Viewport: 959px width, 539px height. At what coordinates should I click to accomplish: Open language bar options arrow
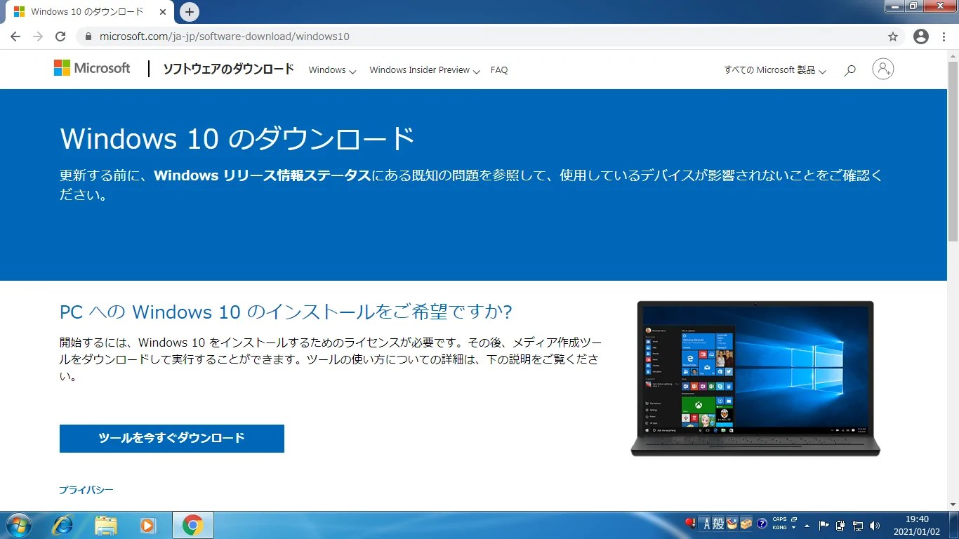click(794, 528)
